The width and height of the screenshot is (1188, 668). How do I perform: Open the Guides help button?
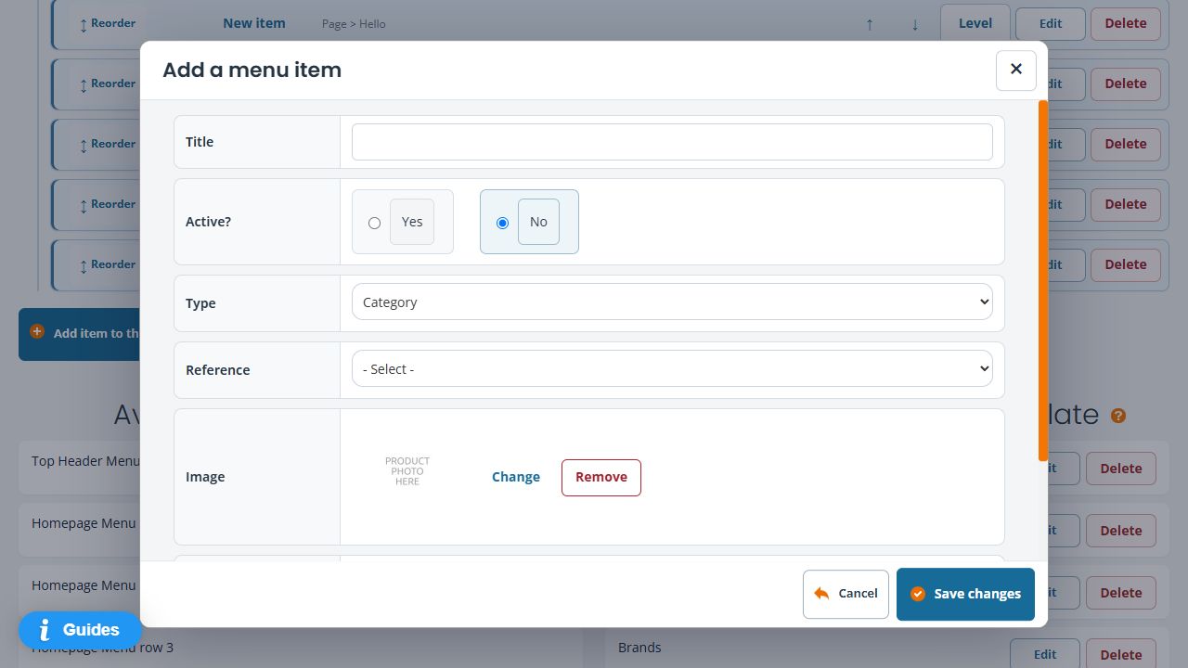tap(80, 631)
